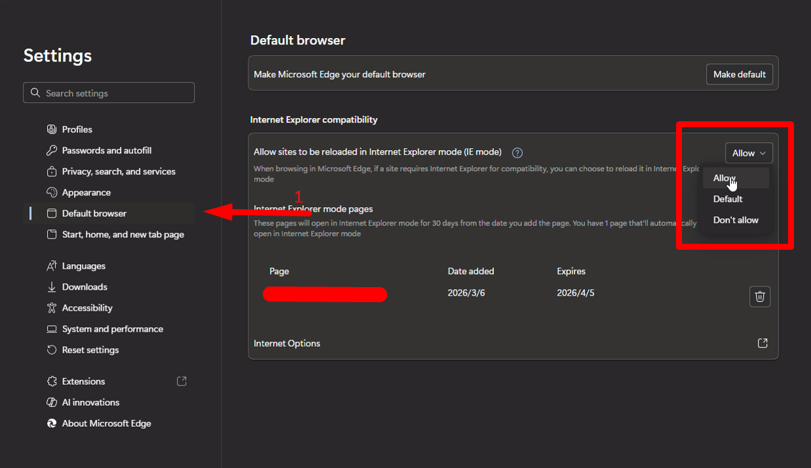
Task: Click the Expires column header
Action: (x=571, y=271)
